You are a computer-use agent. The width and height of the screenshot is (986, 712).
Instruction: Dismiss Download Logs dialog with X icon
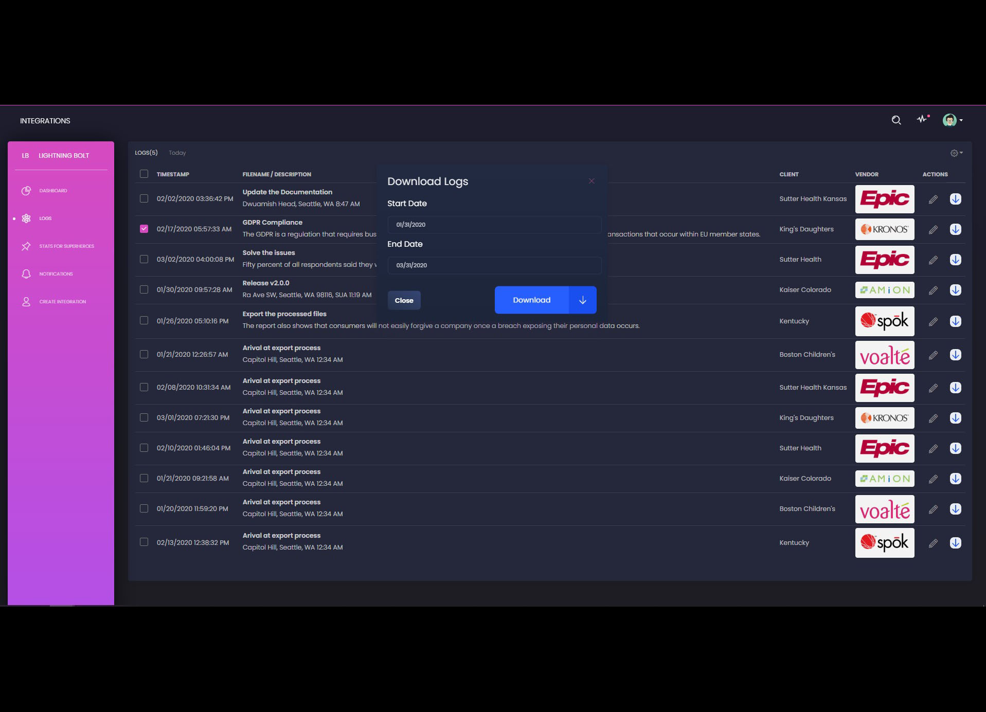(x=591, y=181)
